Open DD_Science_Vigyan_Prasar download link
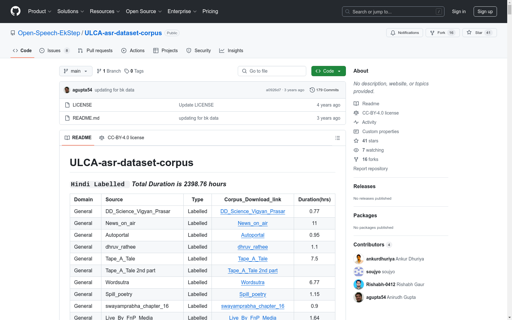The width and height of the screenshot is (512, 320). click(x=253, y=212)
